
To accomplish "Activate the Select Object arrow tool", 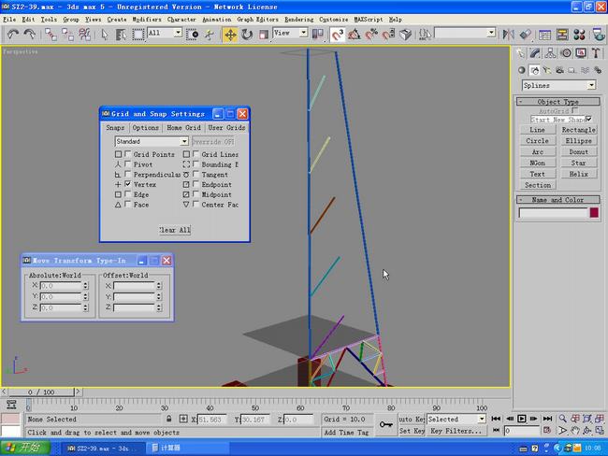I will [105, 35].
